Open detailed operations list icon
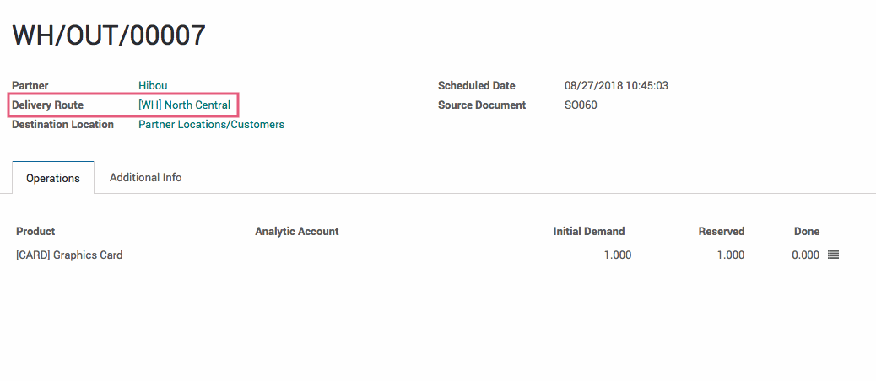 tap(833, 255)
